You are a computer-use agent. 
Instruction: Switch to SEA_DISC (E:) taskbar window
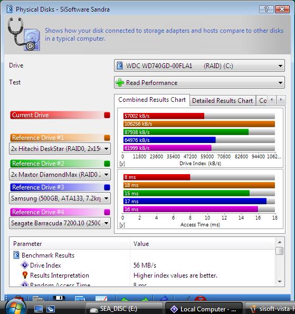tap(124, 309)
